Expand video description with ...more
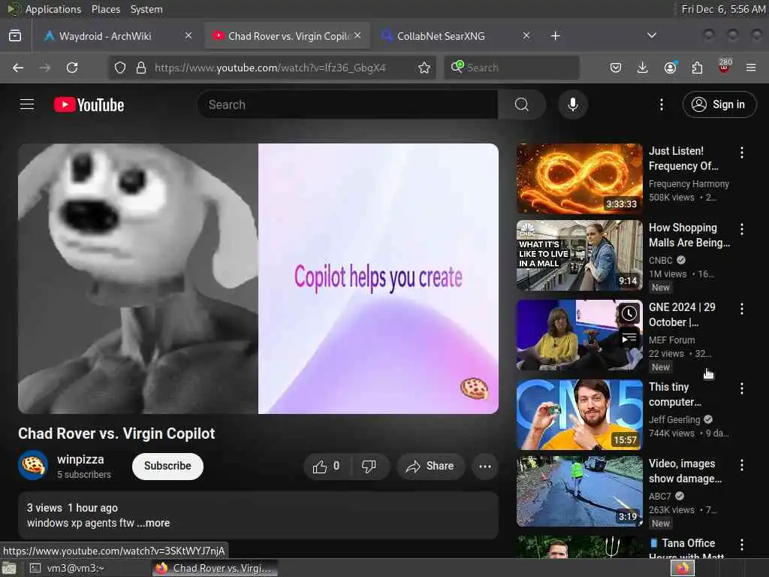Viewport: 769px width, 577px height. (x=153, y=523)
